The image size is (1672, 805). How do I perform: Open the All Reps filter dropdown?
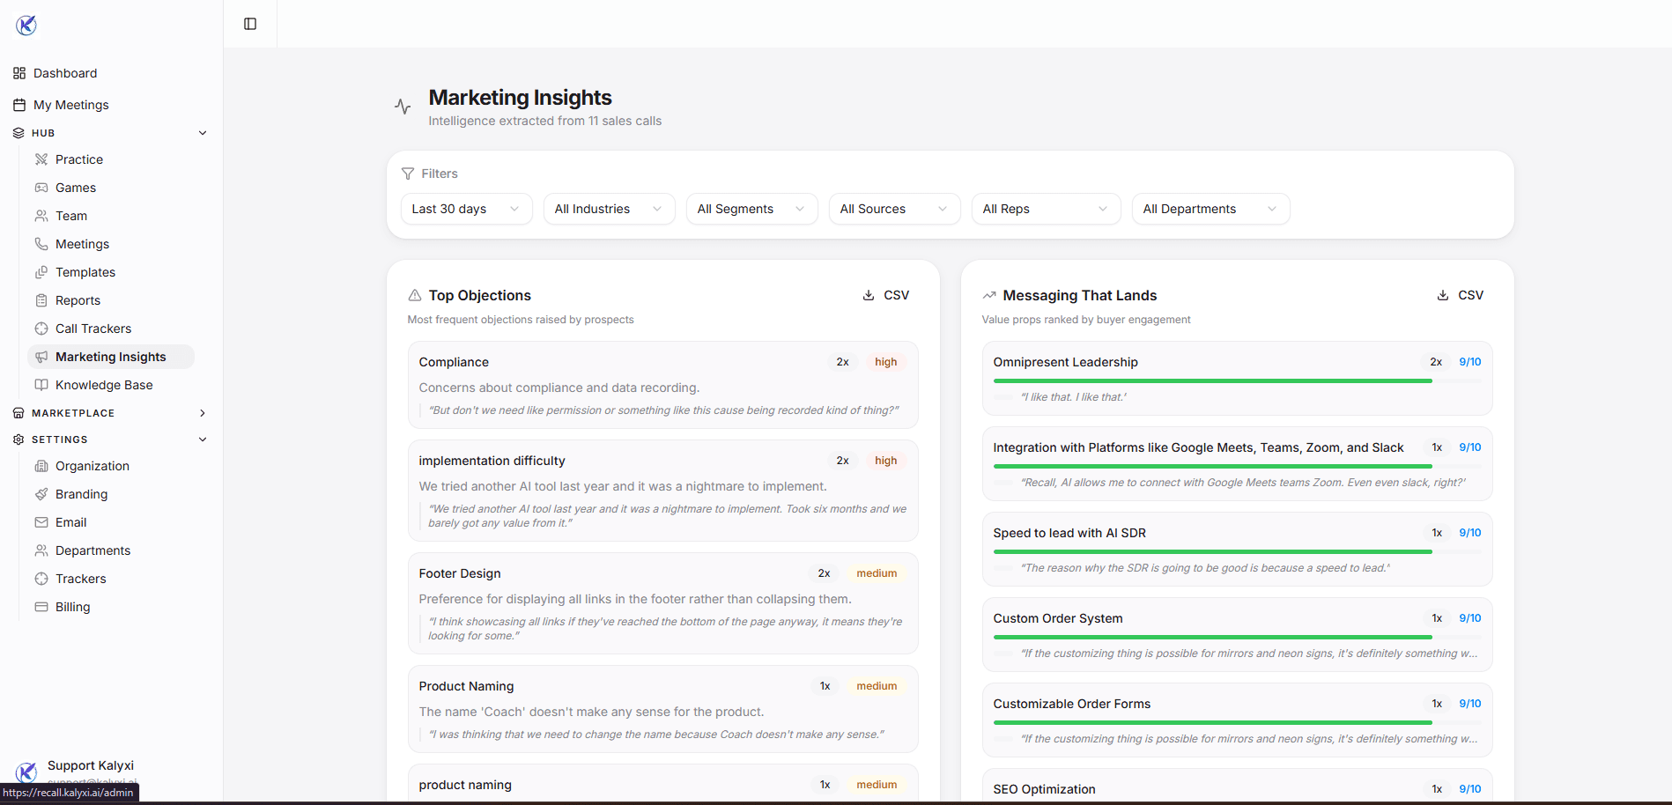[x=1045, y=209]
